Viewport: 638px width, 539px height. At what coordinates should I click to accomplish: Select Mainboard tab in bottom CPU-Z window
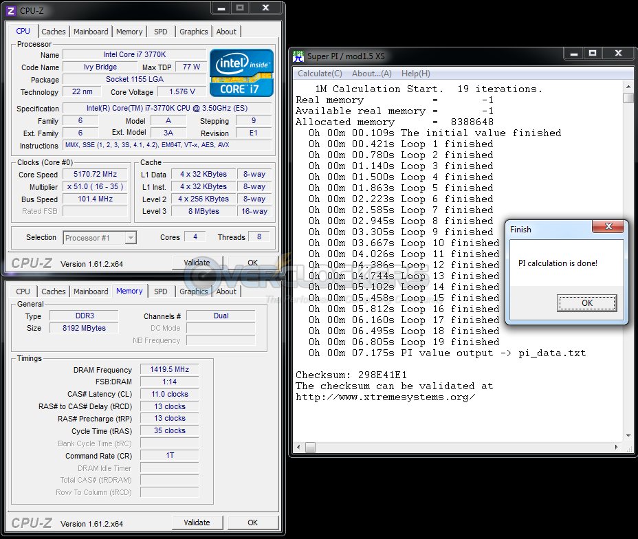point(91,291)
